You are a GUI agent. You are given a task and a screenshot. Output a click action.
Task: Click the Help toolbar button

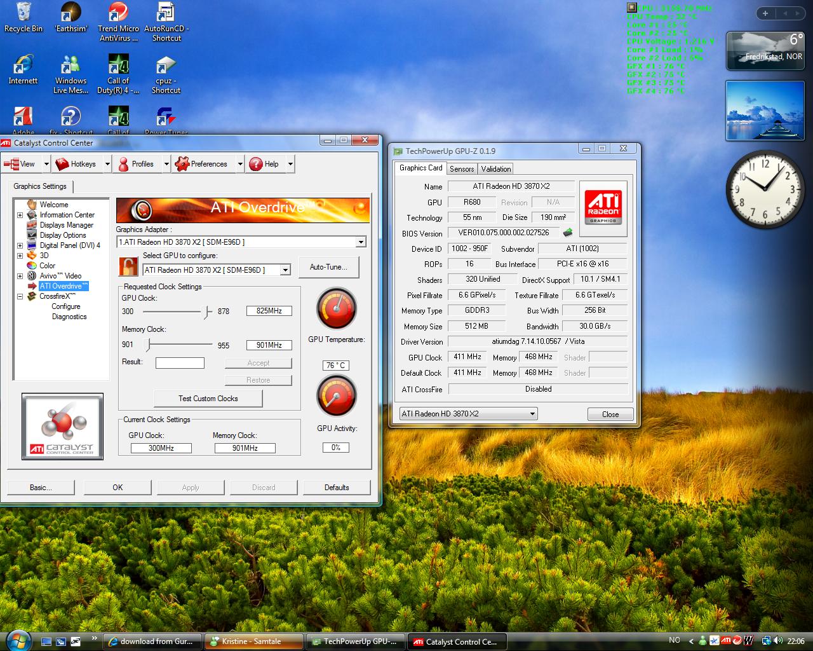coord(266,164)
